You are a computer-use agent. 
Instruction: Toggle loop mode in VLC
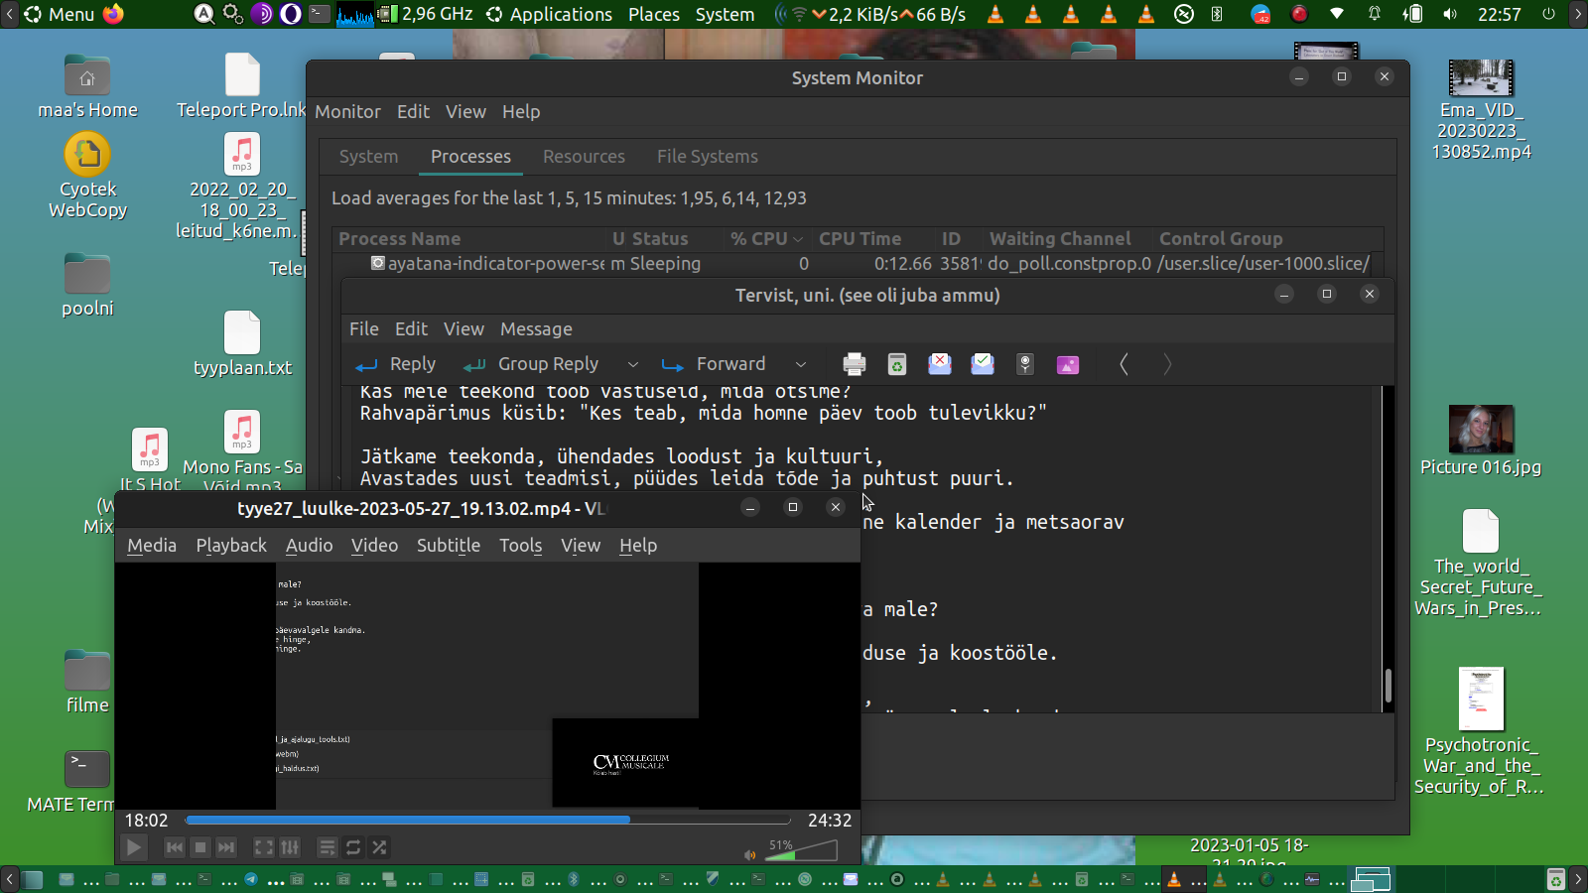click(x=353, y=847)
